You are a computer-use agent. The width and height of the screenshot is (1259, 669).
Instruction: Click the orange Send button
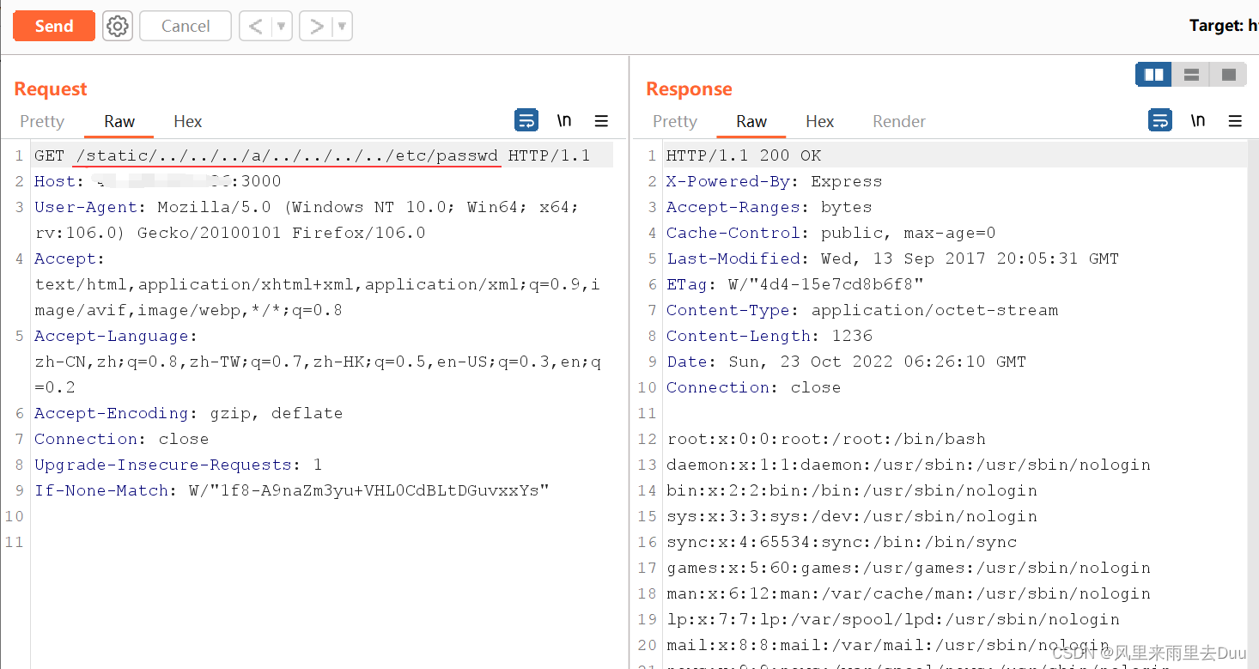[x=54, y=26]
